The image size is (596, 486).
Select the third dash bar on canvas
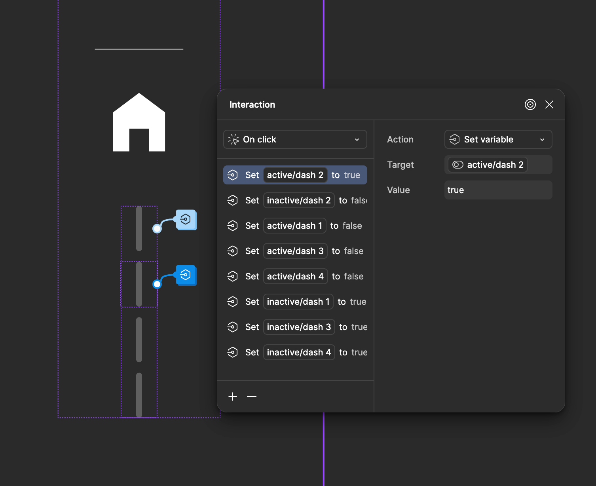139,340
